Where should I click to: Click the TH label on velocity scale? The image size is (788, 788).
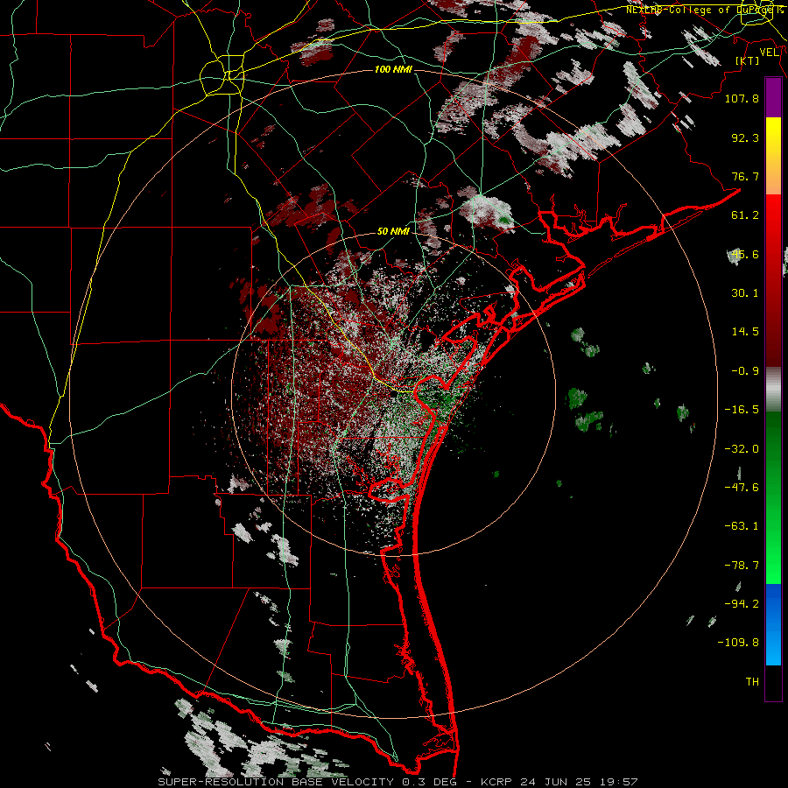(752, 682)
